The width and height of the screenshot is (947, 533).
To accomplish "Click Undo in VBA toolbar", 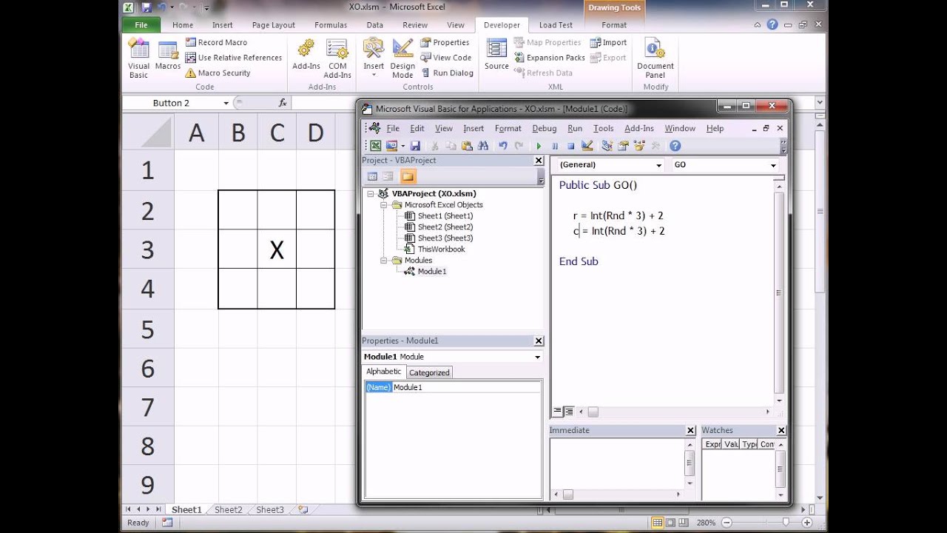I will click(503, 146).
